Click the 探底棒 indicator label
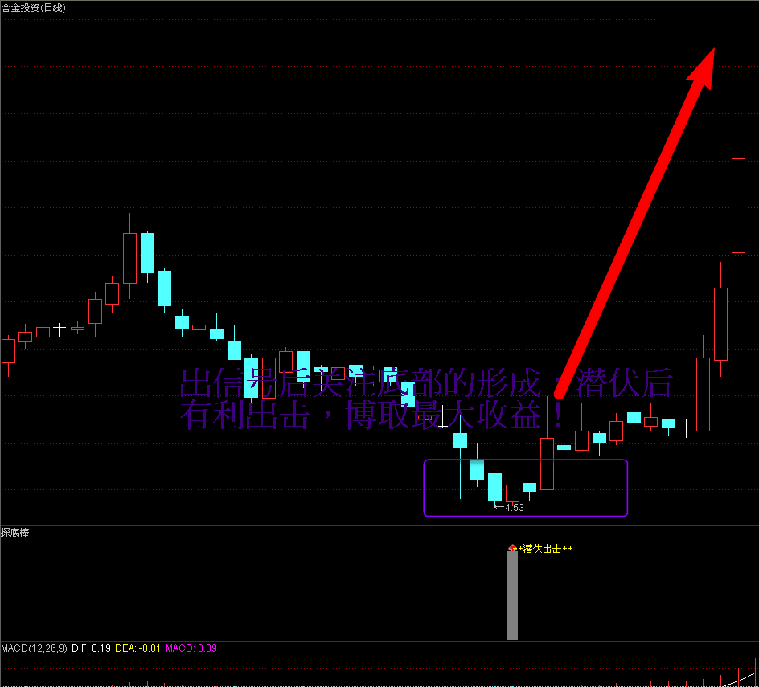The height and width of the screenshot is (687, 759). coord(15,533)
